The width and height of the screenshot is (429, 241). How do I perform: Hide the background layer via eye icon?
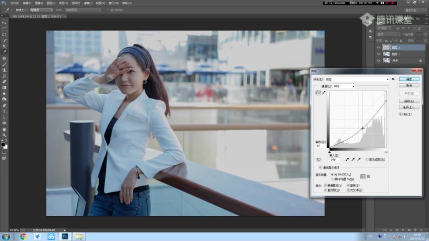(379, 61)
